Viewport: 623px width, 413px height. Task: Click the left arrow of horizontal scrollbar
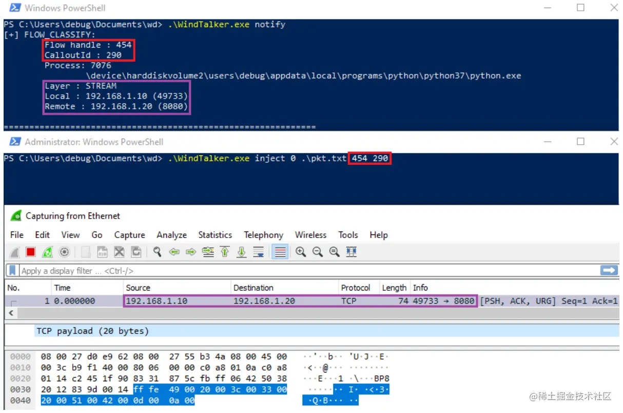point(11,312)
